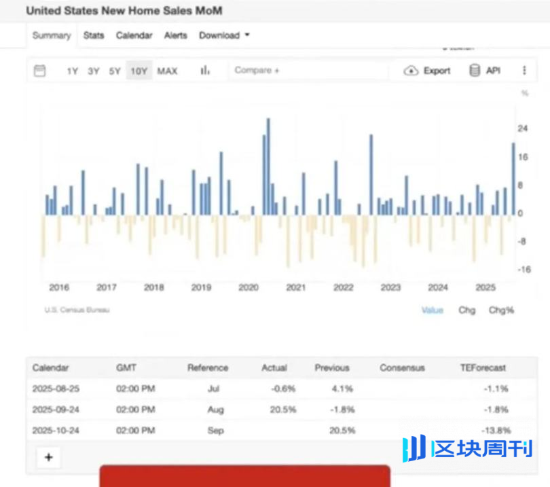Click the plus button below the calendar table
The image size is (550, 487).
point(48,457)
